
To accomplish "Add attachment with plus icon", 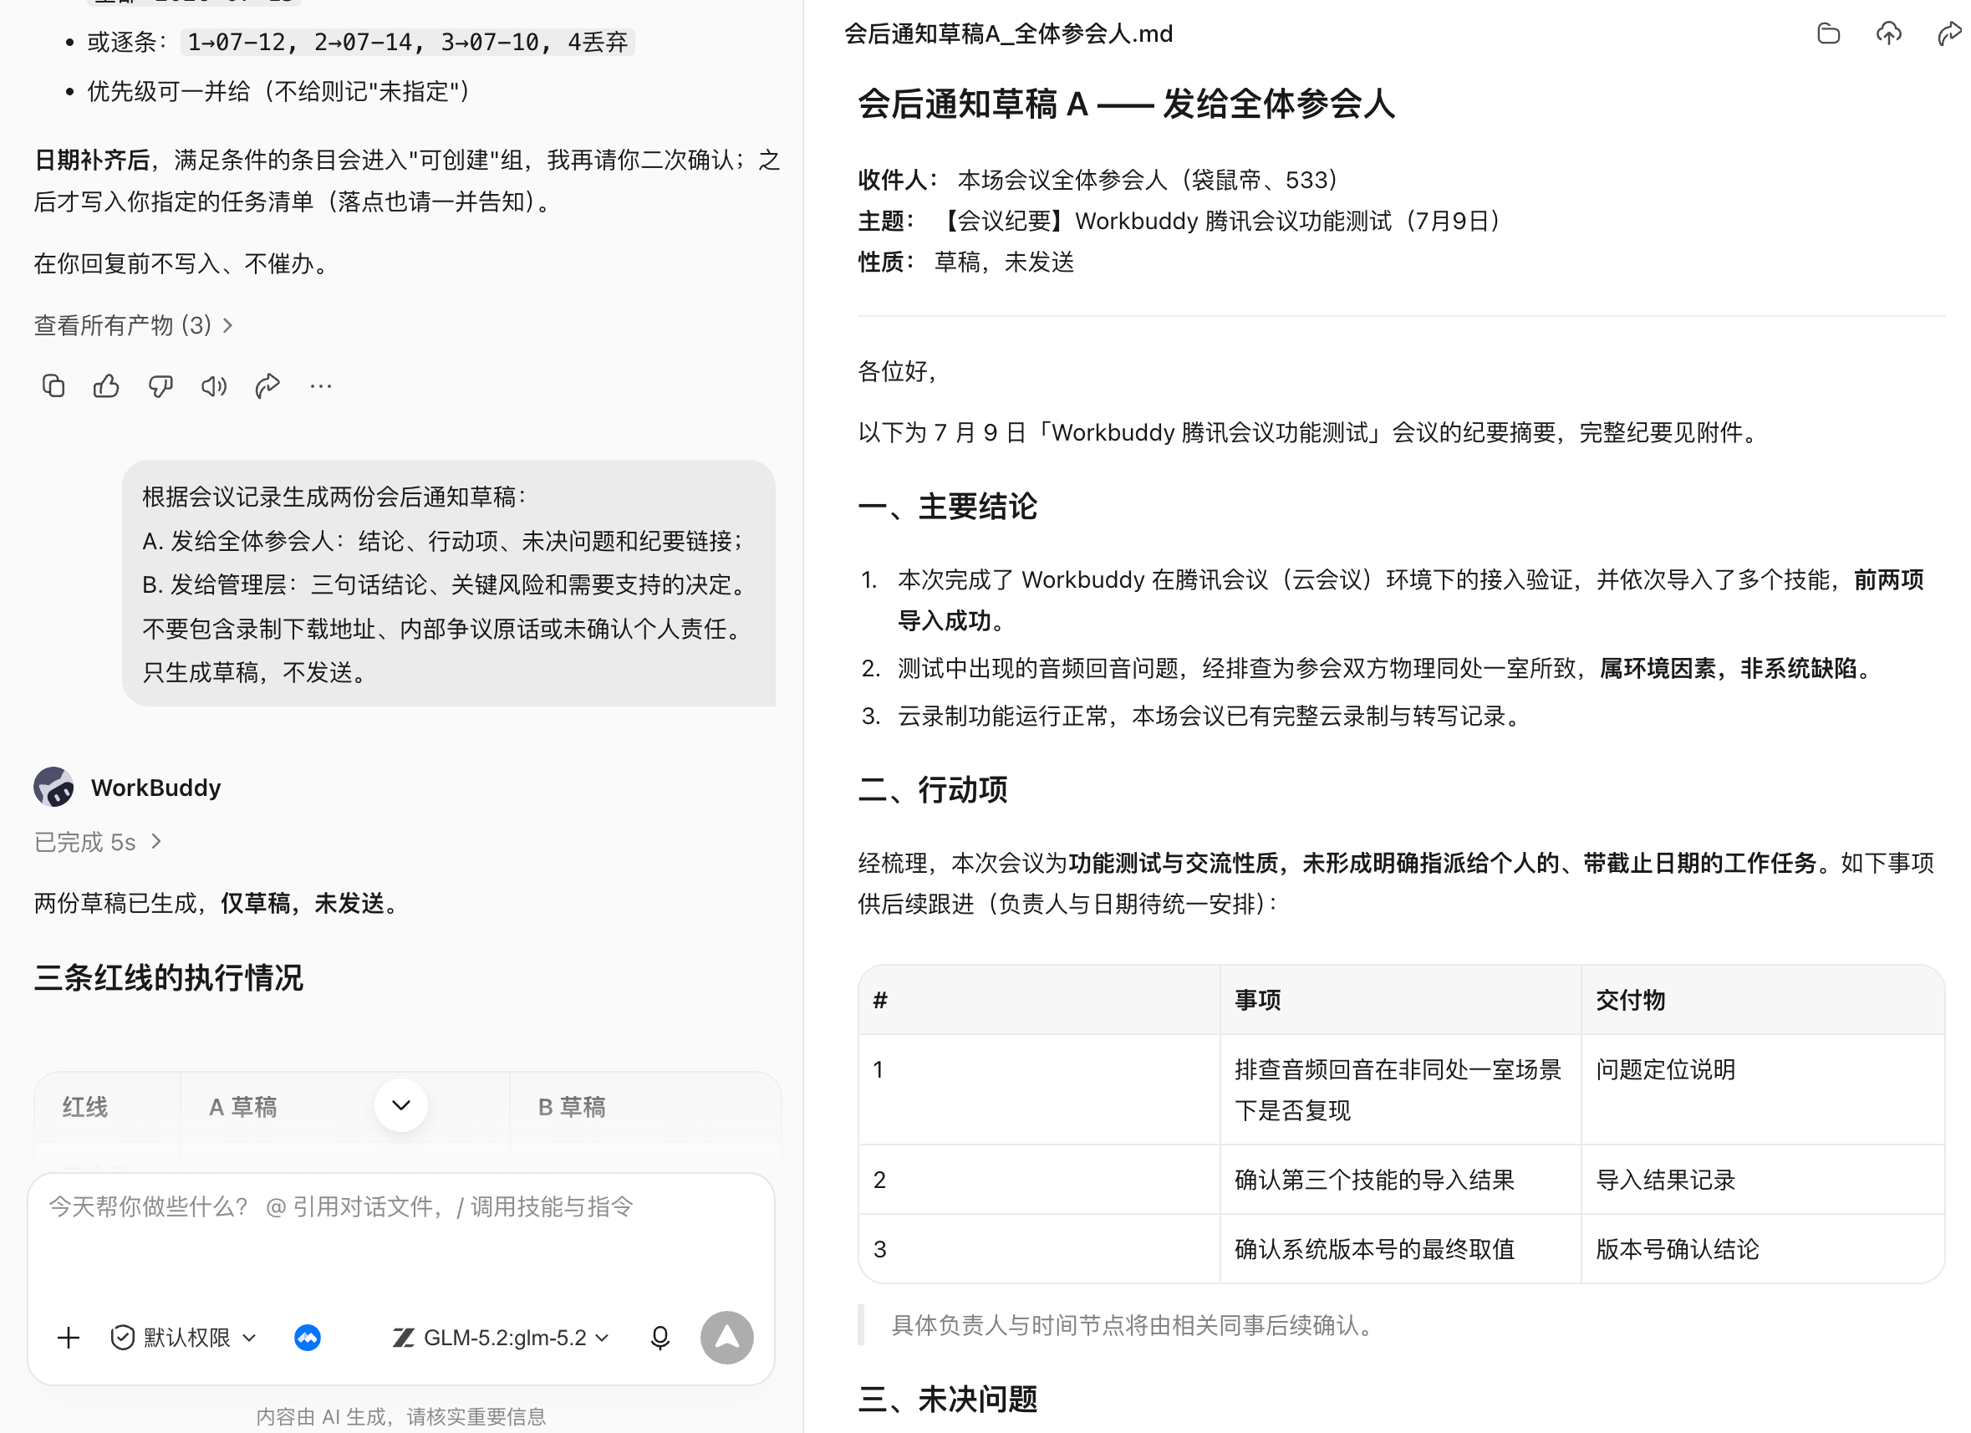I will point(68,1338).
